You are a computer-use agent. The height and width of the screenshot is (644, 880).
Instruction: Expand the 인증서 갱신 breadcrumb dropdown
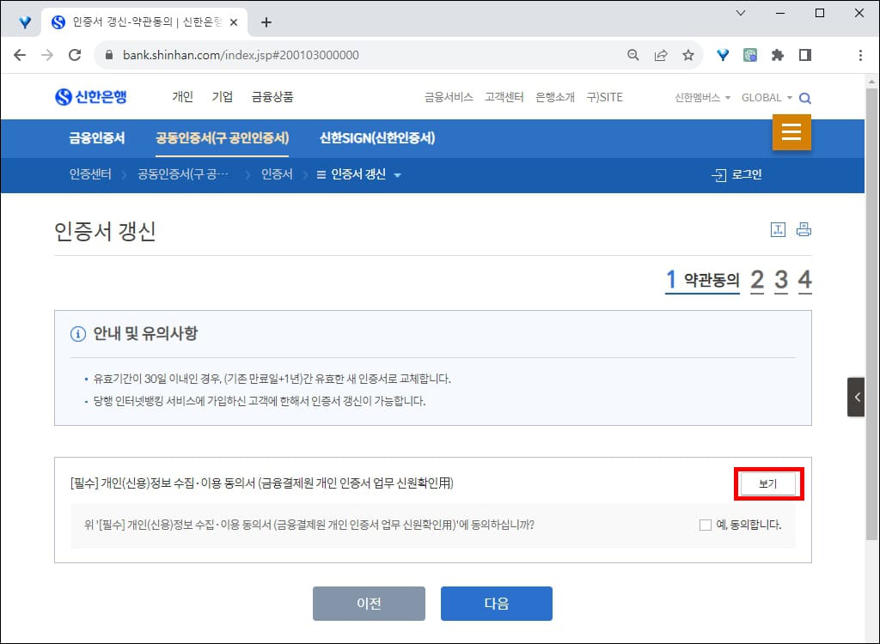(x=395, y=175)
